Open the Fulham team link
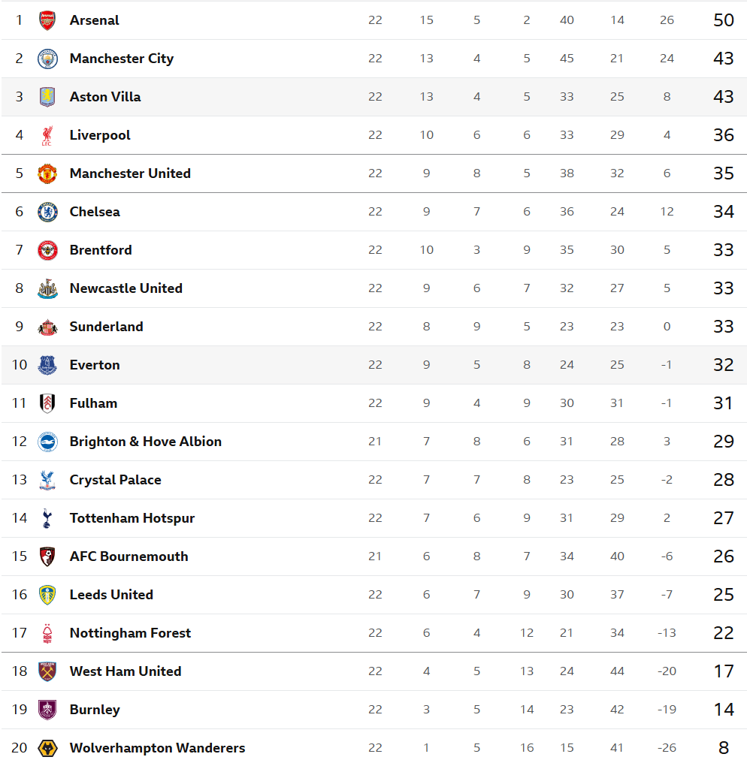This screenshot has height=763, width=747. click(x=93, y=403)
